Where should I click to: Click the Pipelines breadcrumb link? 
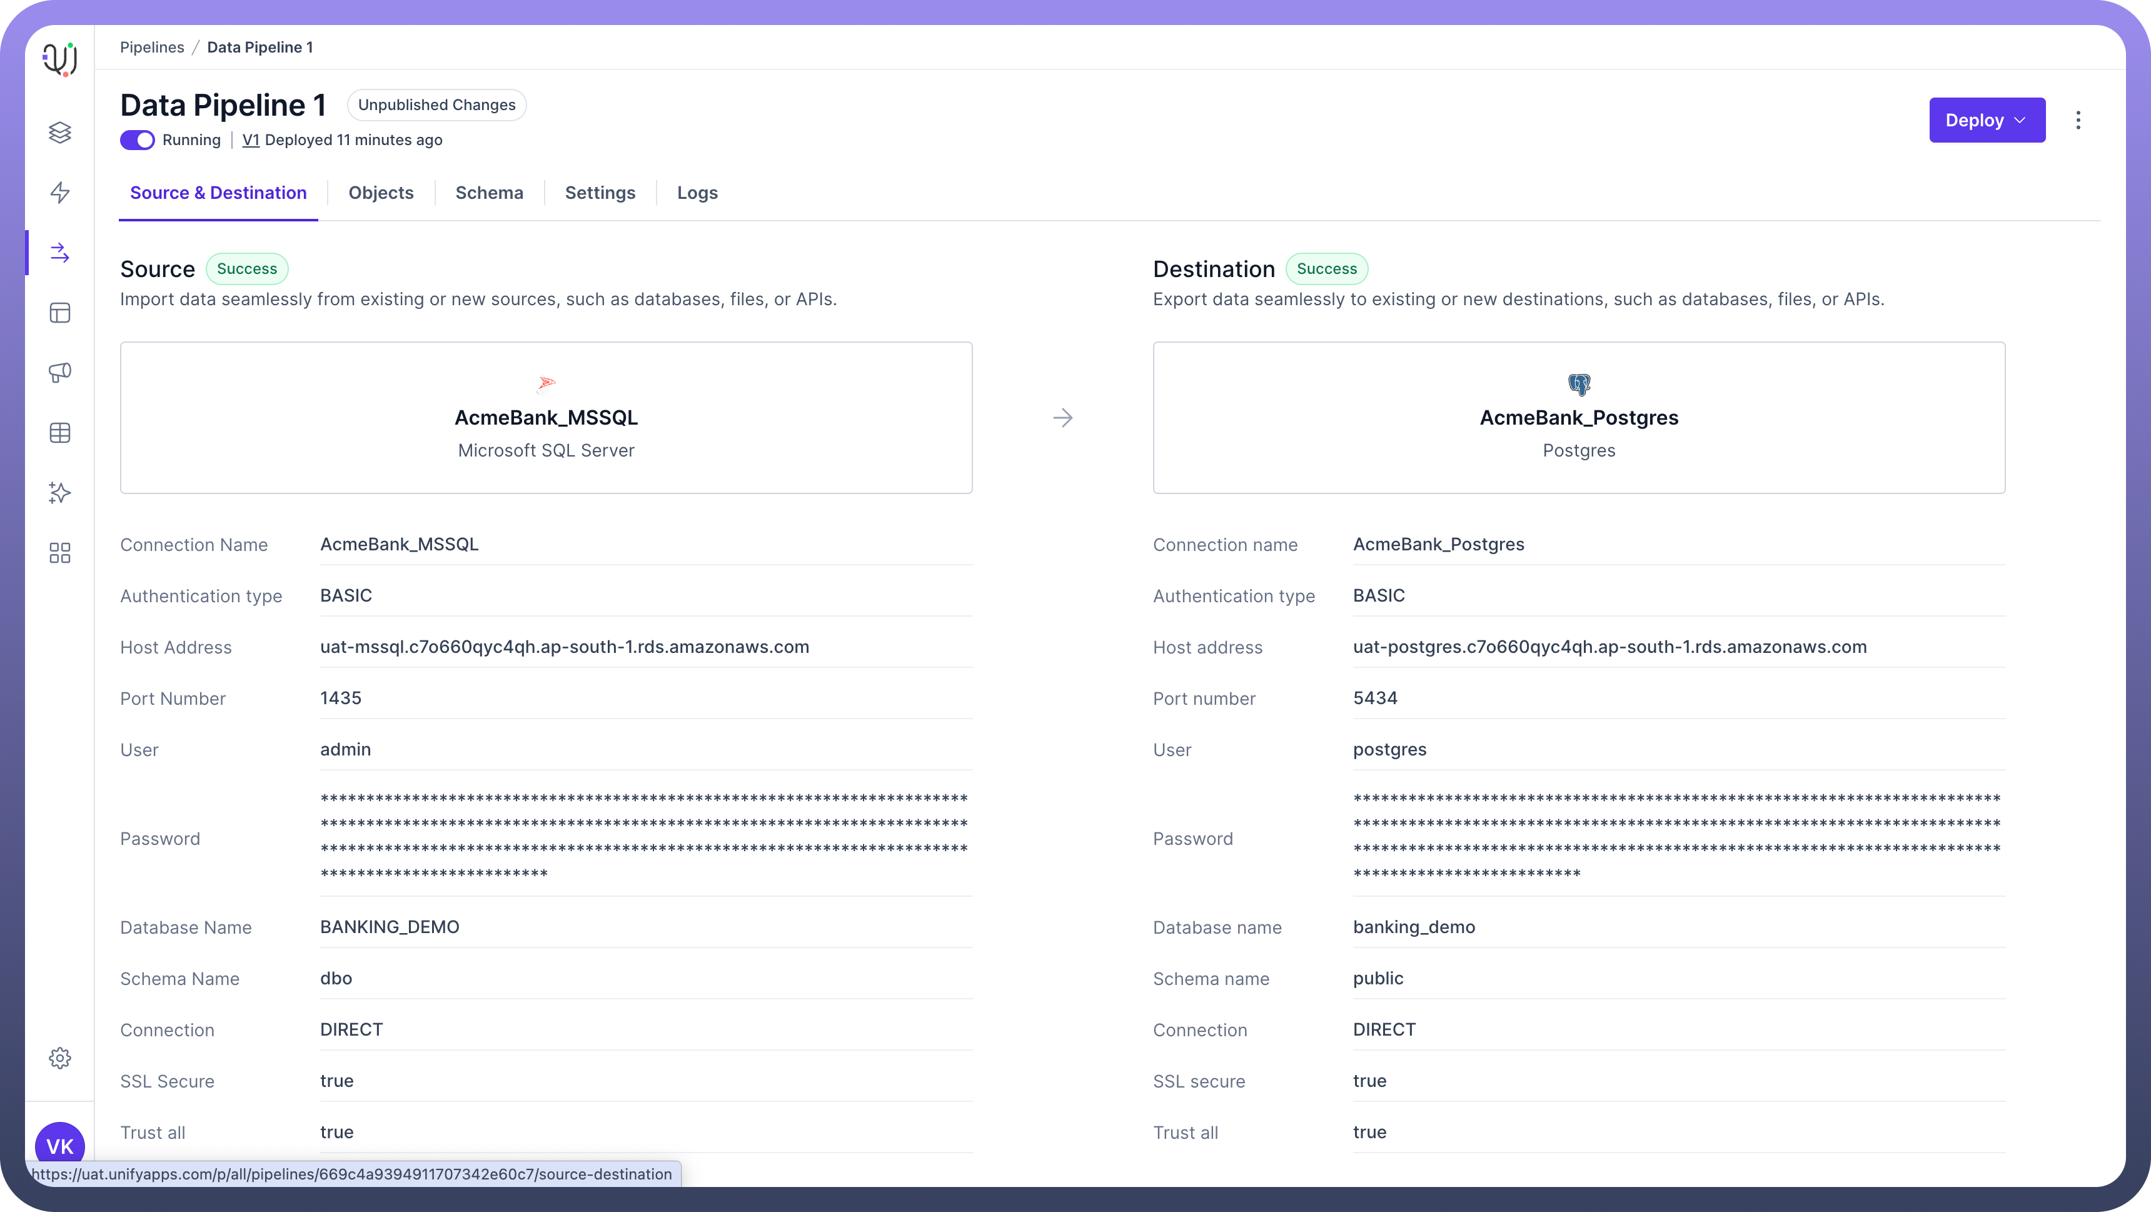[152, 48]
